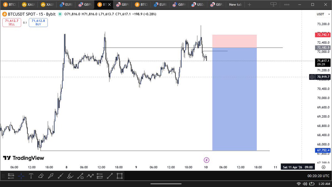Click the monitor icon in title bar
332x187 pixels.
click(x=273, y=4)
